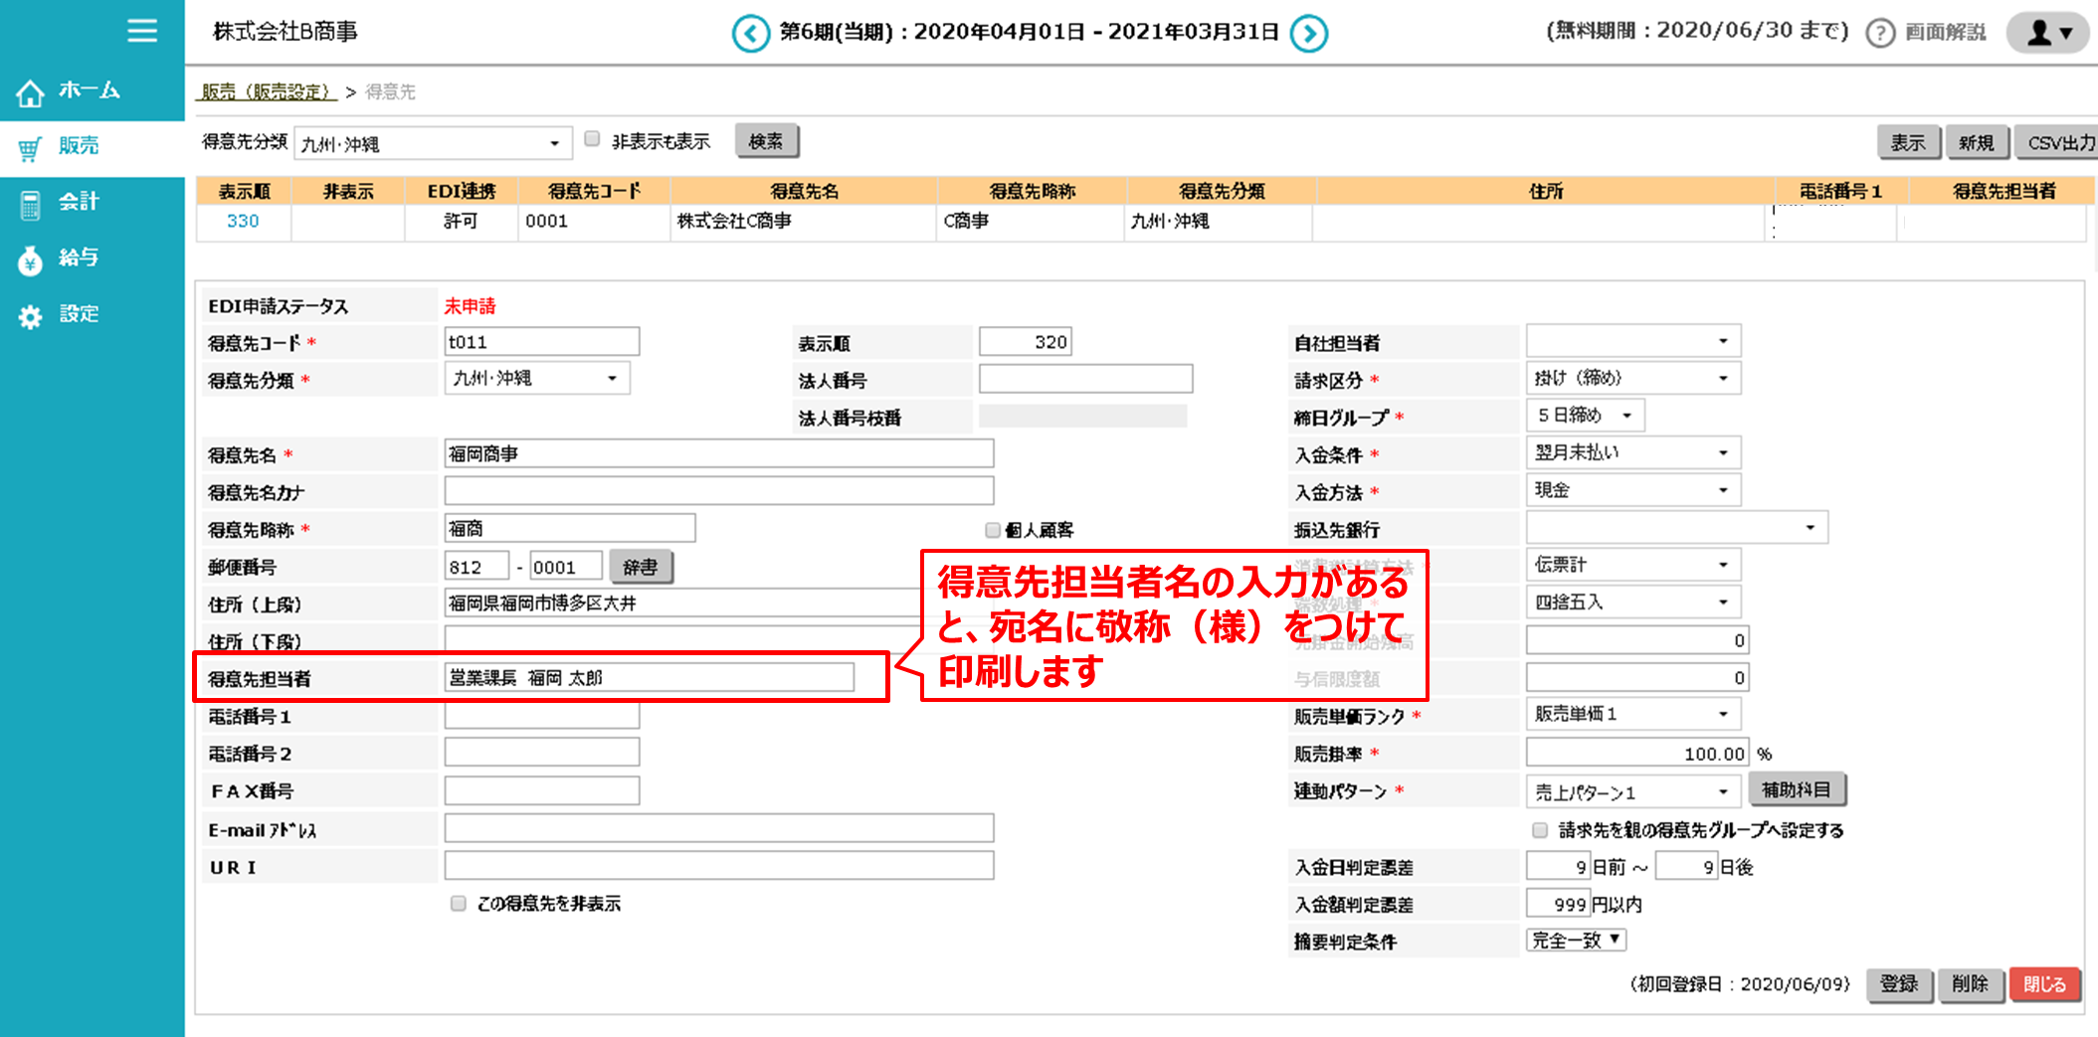Click the CSV出力 button

pyautogui.click(x=2056, y=141)
